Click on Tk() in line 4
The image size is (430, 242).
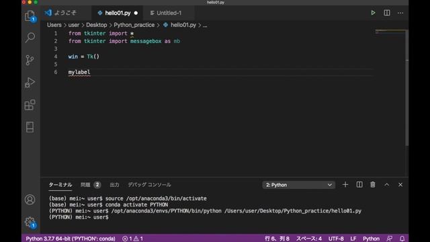pyautogui.click(x=93, y=56)
